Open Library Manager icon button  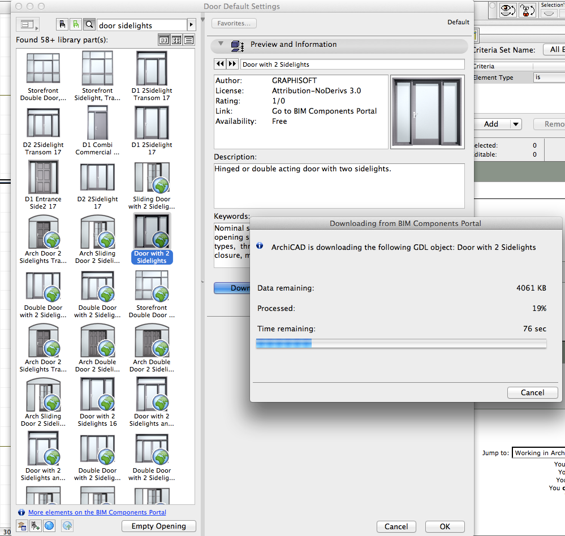22,526
